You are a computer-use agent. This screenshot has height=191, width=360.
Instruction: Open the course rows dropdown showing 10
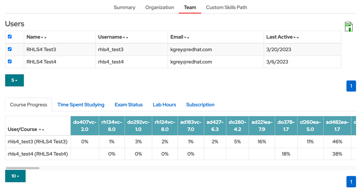click(15, 176)
